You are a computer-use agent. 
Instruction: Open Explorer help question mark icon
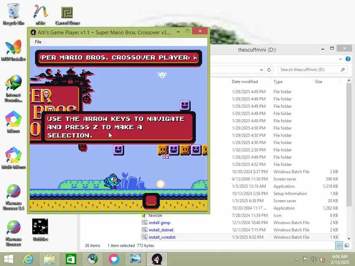point(348,59)
